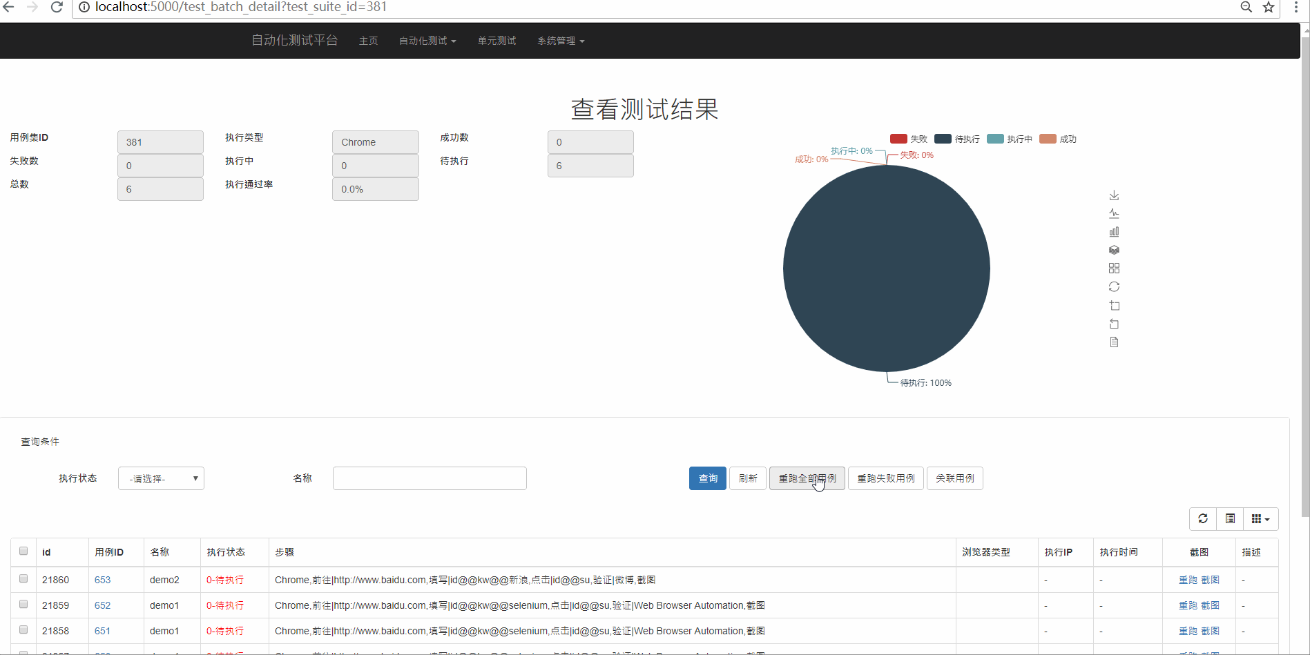Restore the chart to original state
The height and width of the screenshot is (655, 1310).
point(1114,286)
